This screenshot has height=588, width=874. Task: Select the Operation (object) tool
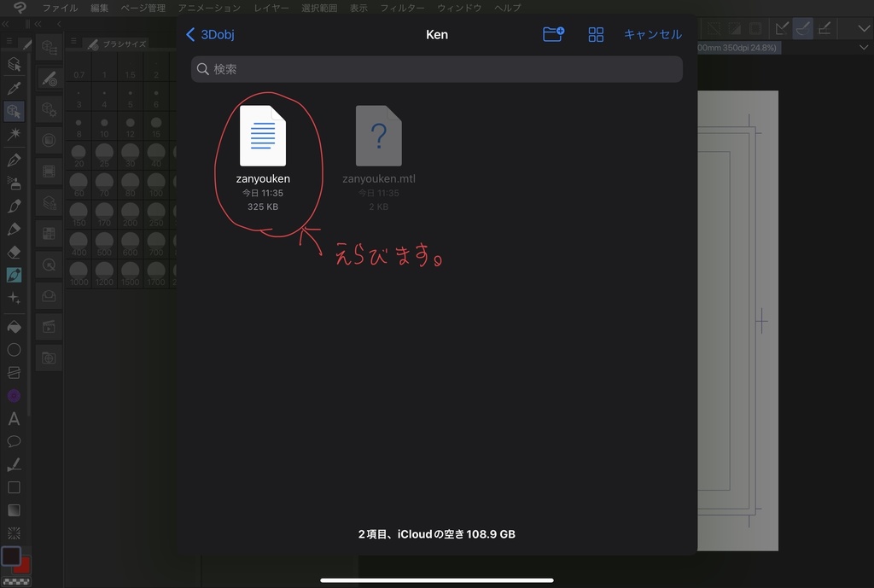(x=14, y=65)
